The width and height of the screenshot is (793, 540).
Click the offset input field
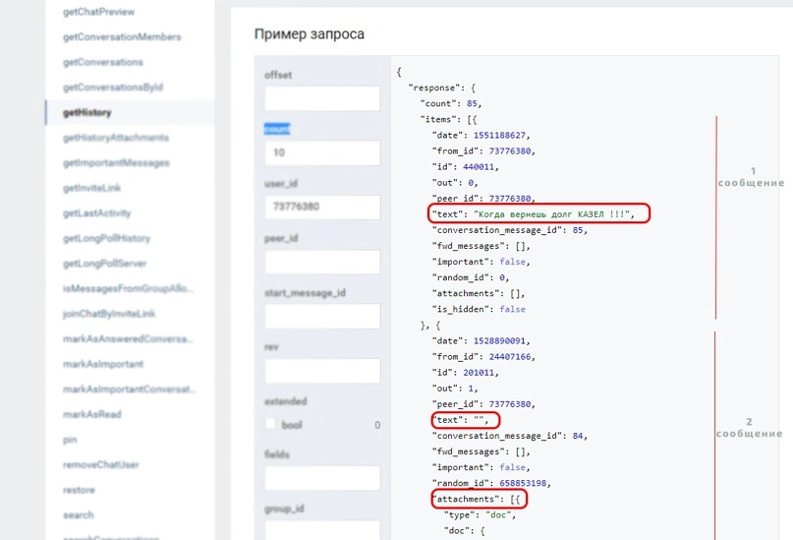[321, 98]
